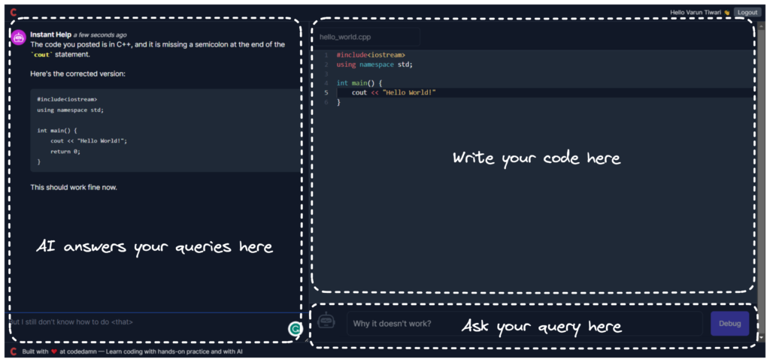The height and width of the screenshot is (362, 770).
Task: Focus the 'Why it doesn't work?' query input
Action: pos(524,323)
